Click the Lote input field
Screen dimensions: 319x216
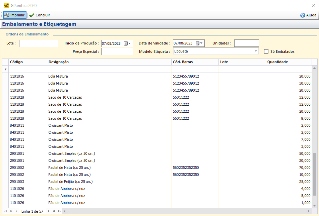(39, 43)
